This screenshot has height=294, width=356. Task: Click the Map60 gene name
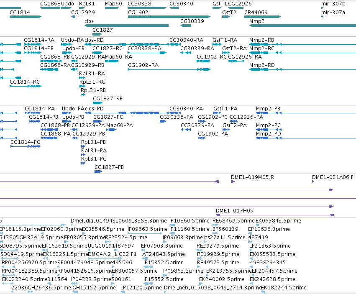(113, 4)
